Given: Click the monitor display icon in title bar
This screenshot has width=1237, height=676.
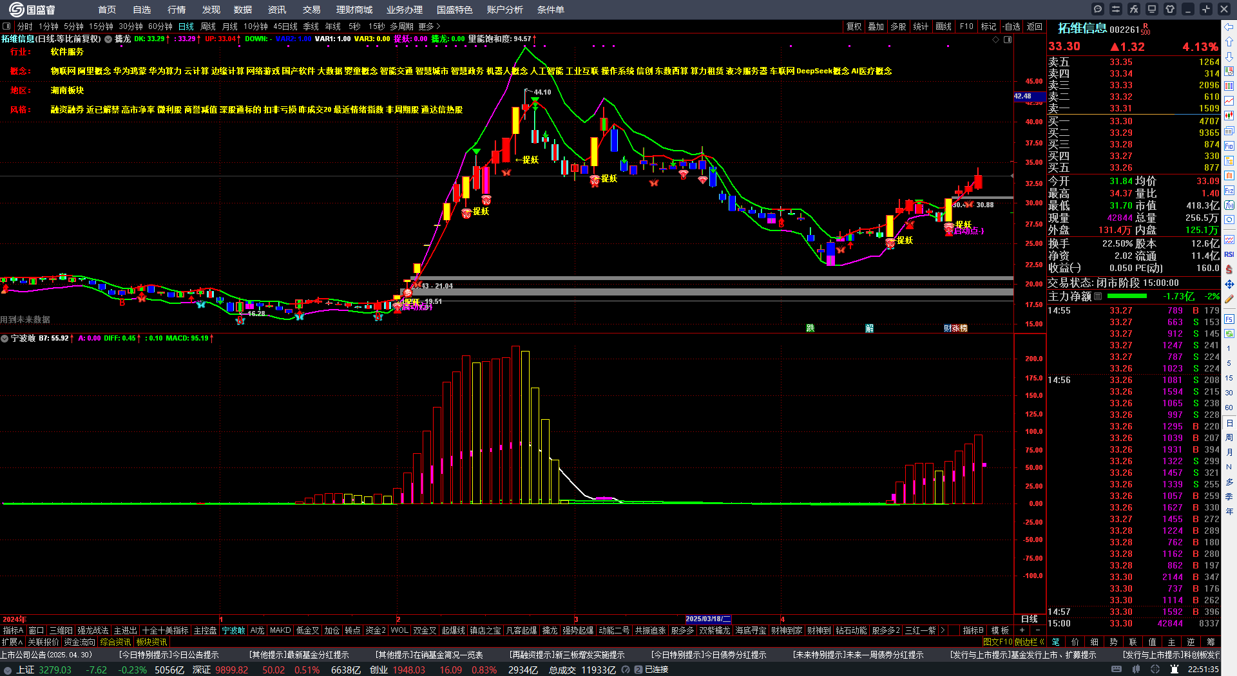Looking at the screenshot, I should pos(1152,9).
